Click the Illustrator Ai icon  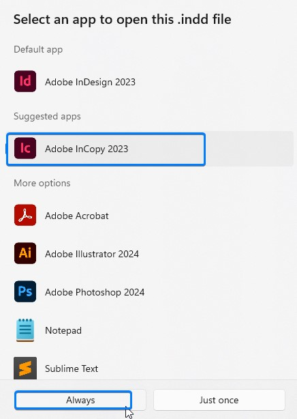25,253
